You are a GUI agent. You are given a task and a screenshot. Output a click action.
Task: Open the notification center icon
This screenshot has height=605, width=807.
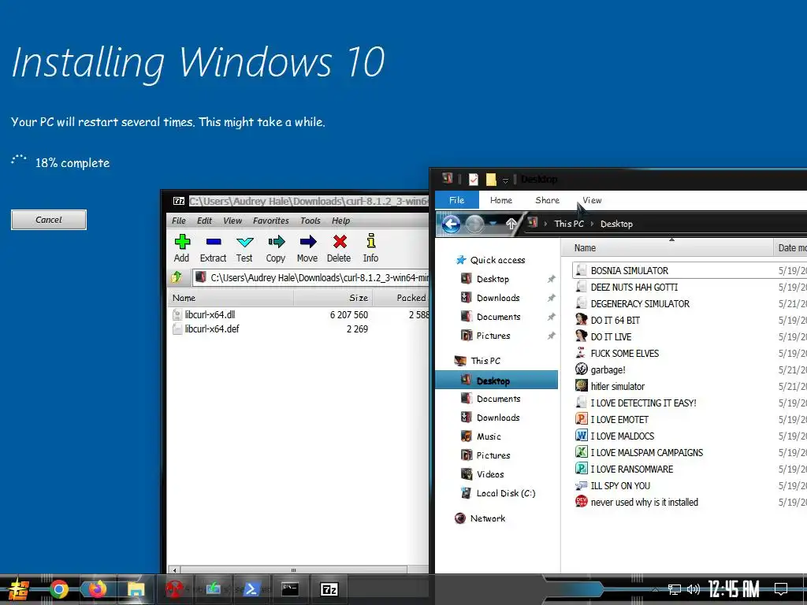tap(781, 589)
